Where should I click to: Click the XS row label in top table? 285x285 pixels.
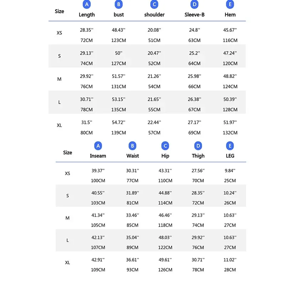pos(59,33)
